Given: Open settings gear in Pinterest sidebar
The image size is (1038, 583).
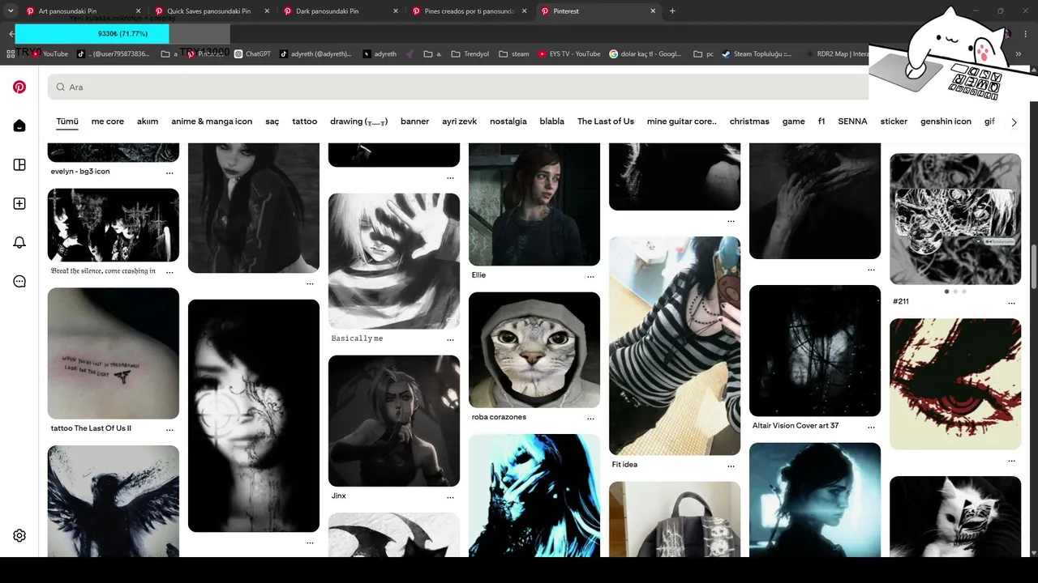Looking at the screenshot, I should tap(19, 535).
